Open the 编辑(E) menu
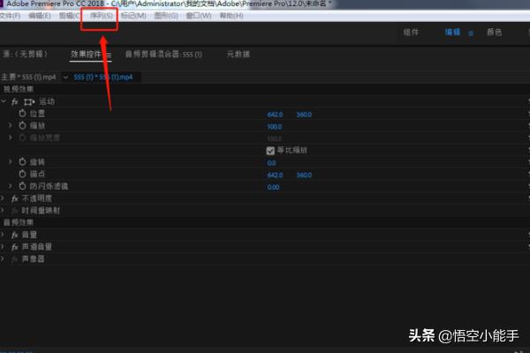The height and width of the screenshot is (353, 530). click(x=40, y=16)
